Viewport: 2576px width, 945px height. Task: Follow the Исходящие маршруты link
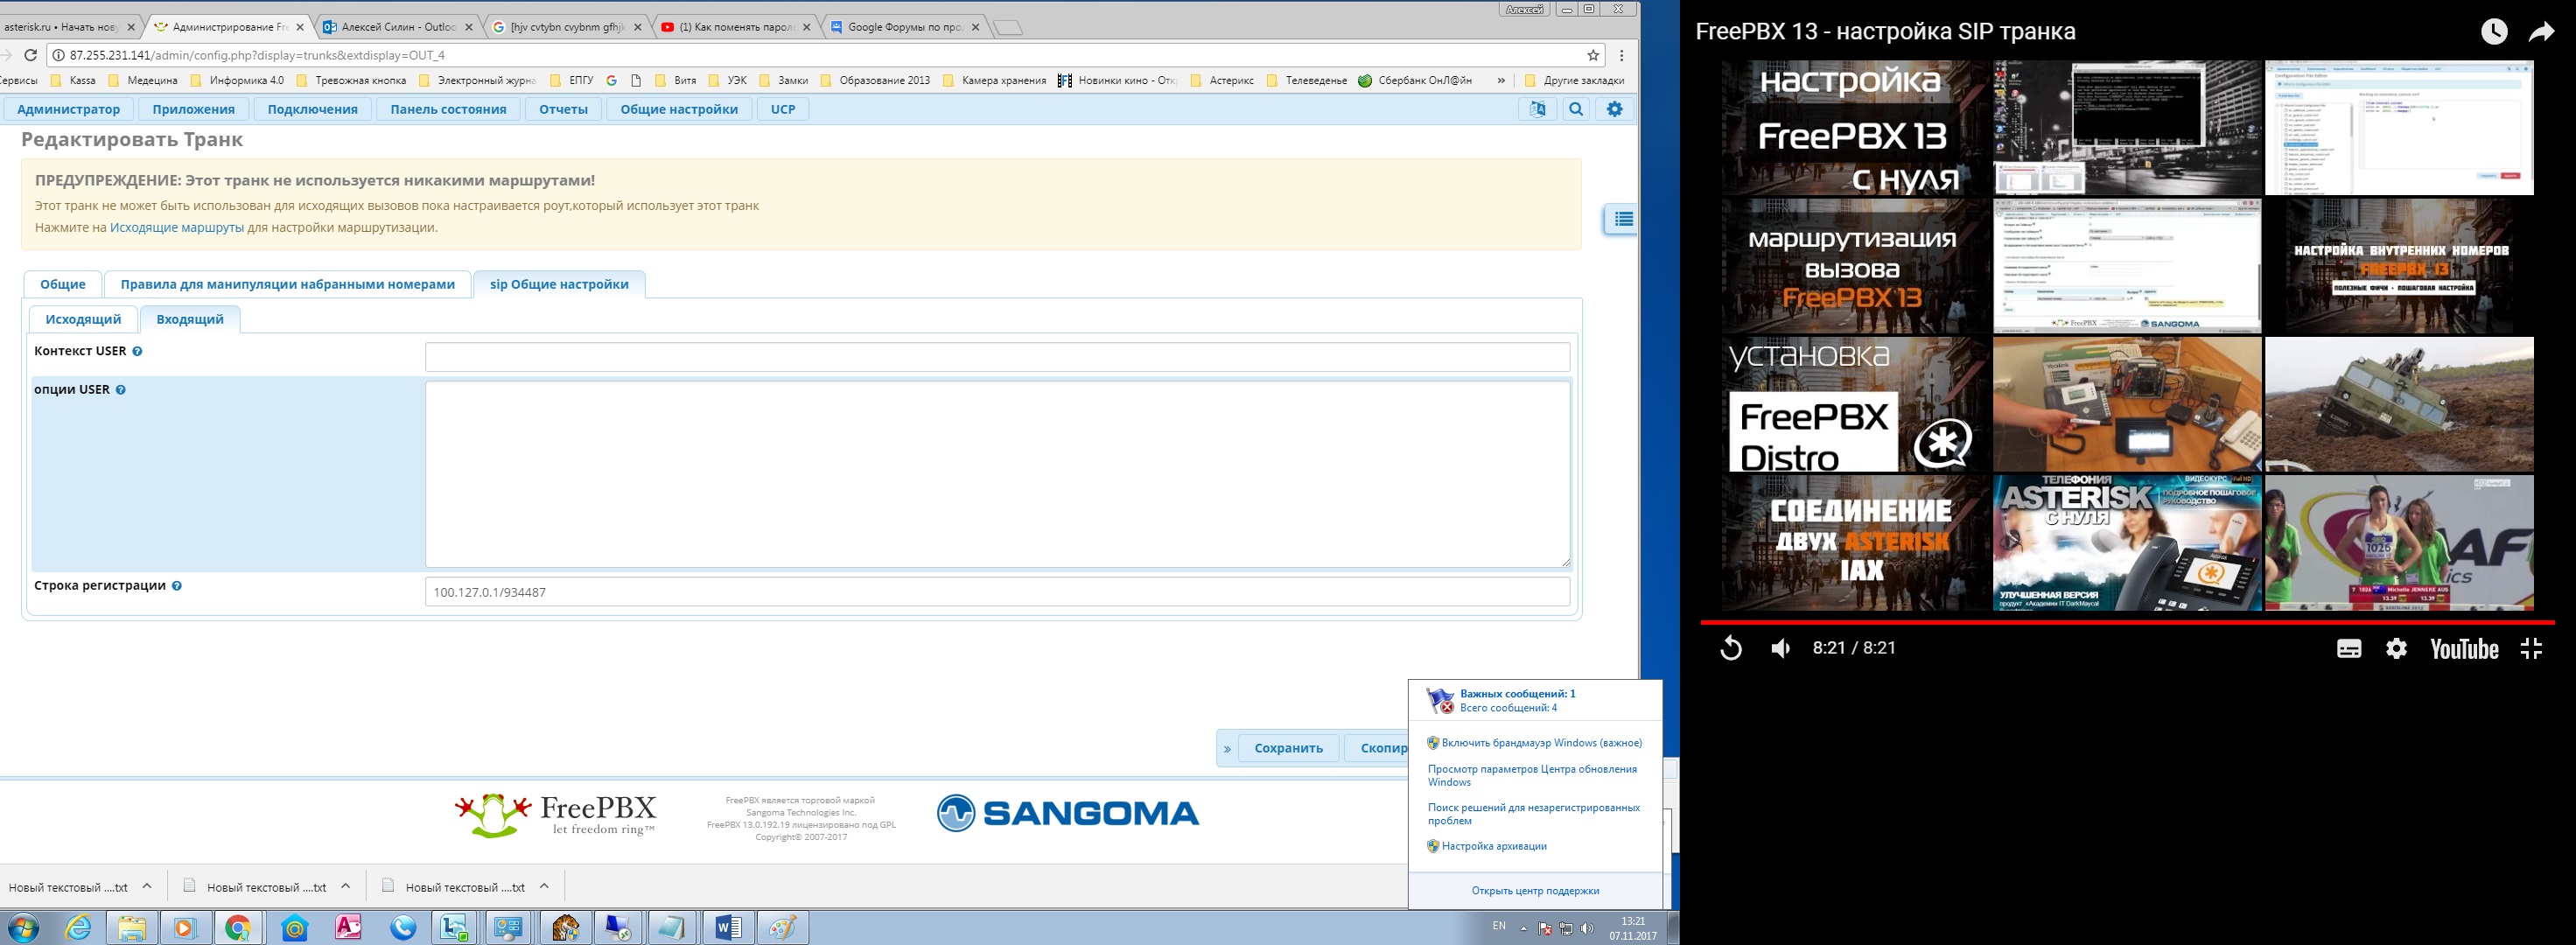[x=177, y=227]
